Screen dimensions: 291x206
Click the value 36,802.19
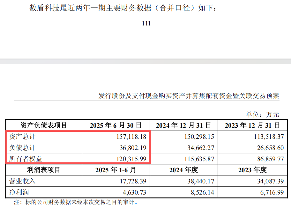pyautogui.click(x=133, y=148)
